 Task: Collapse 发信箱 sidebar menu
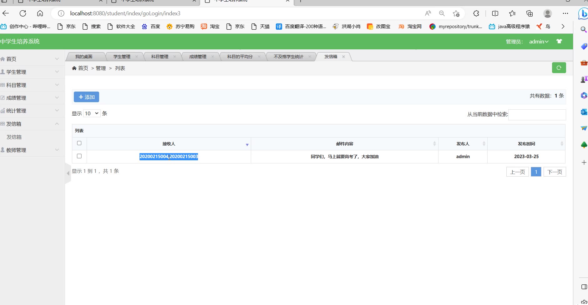(32, 124)
